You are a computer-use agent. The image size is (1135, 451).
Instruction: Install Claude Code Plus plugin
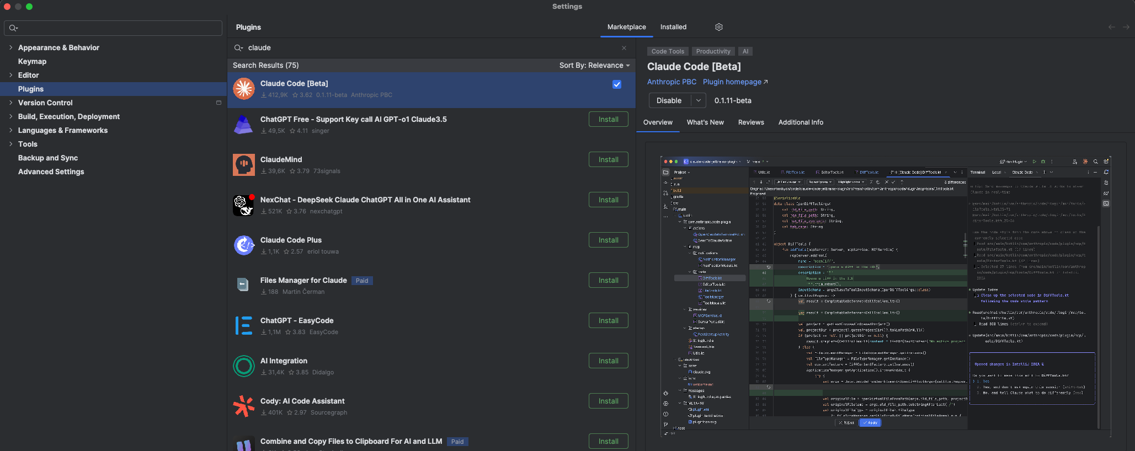point(608,240)
